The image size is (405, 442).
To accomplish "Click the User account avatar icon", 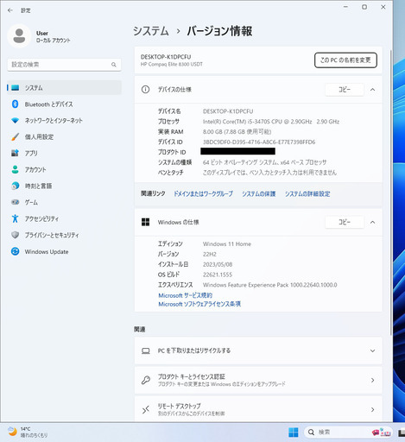I will 19,36.
